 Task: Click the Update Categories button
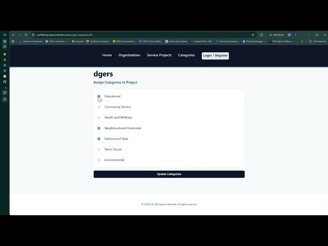pos(169,174)
